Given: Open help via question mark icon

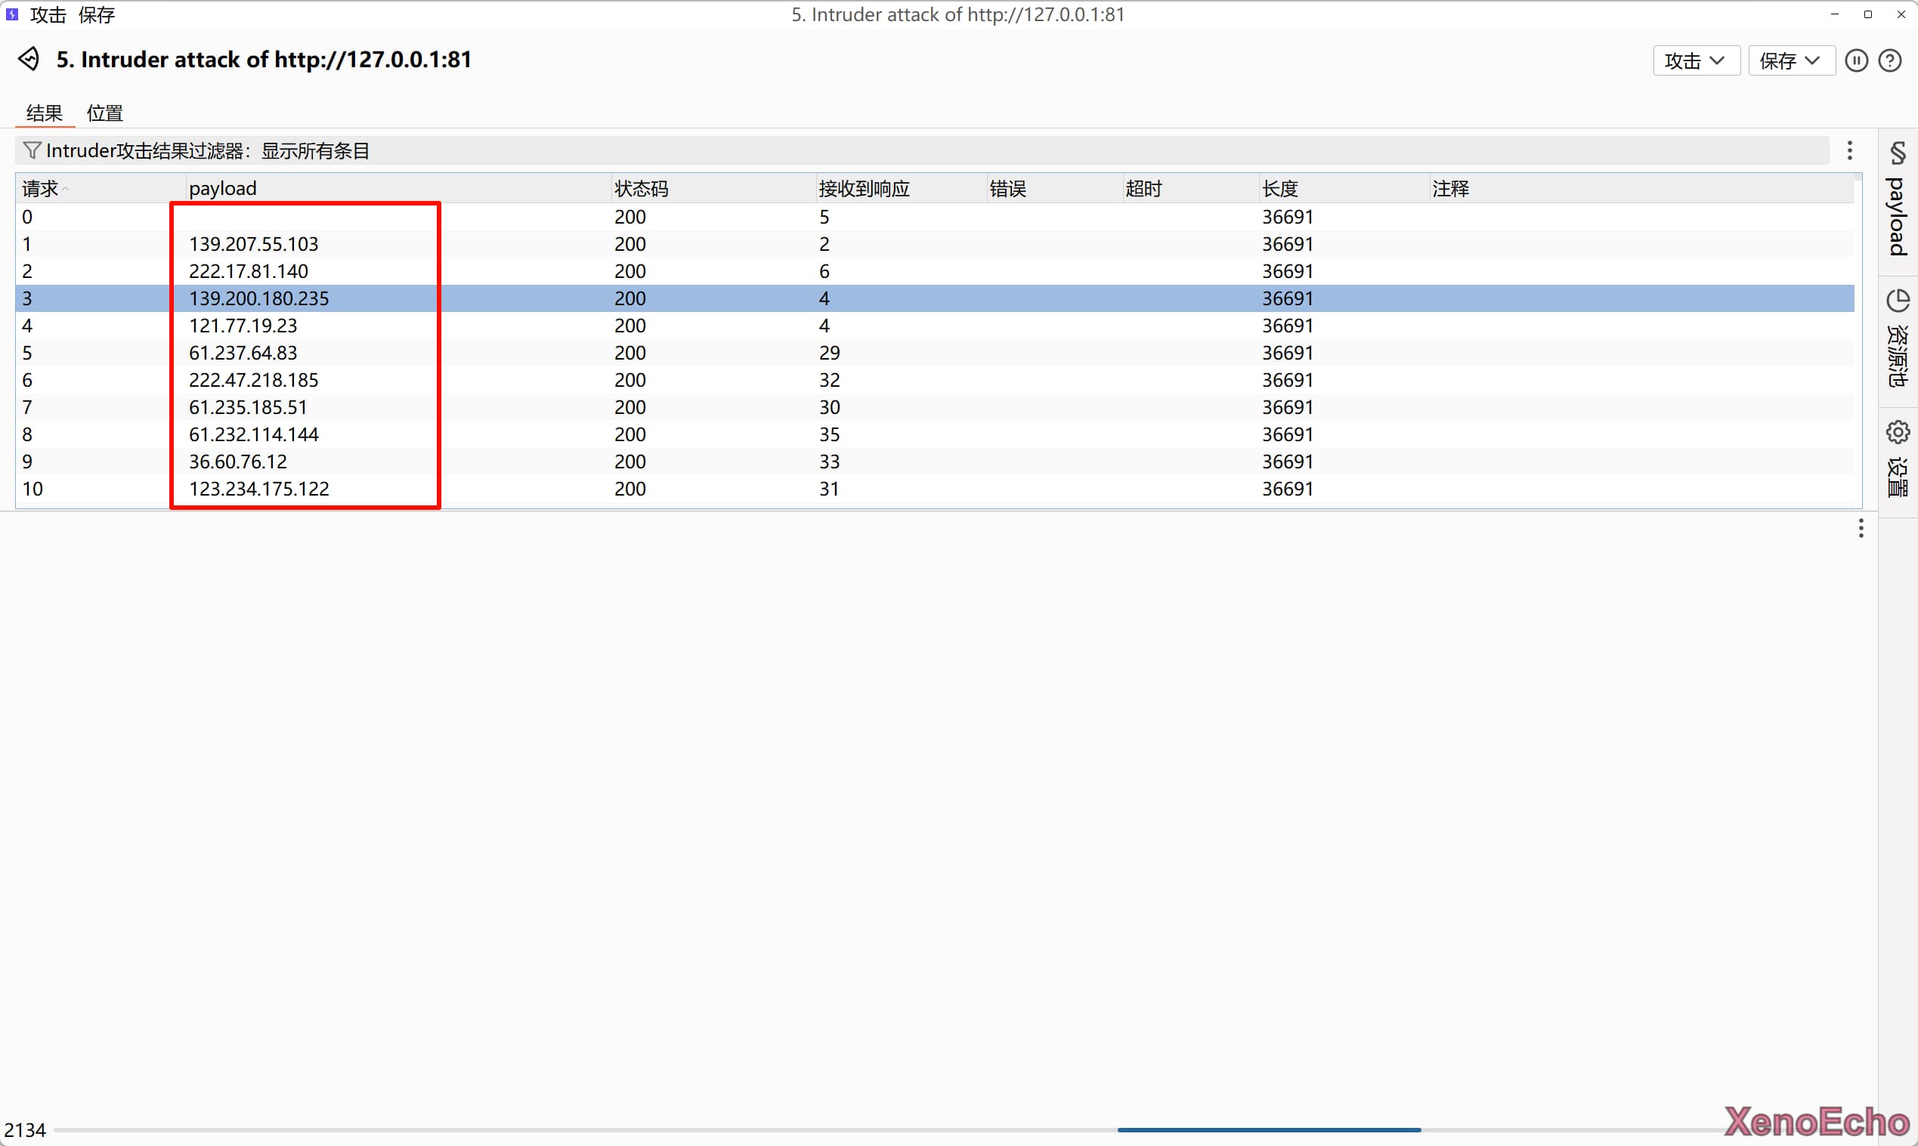Looking at the screenshot, I should point(1889,60).
